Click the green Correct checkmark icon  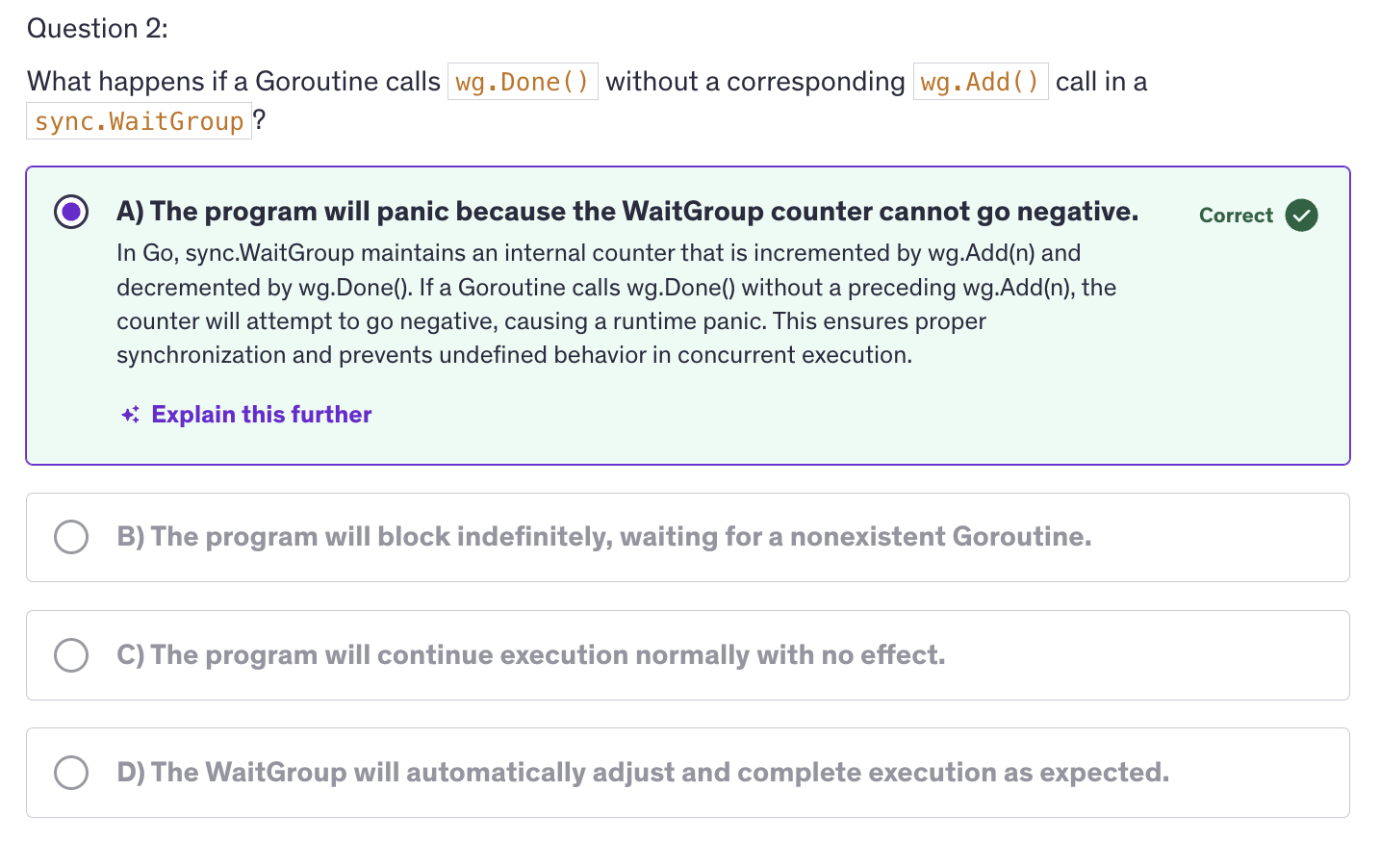coord(1301,216)
